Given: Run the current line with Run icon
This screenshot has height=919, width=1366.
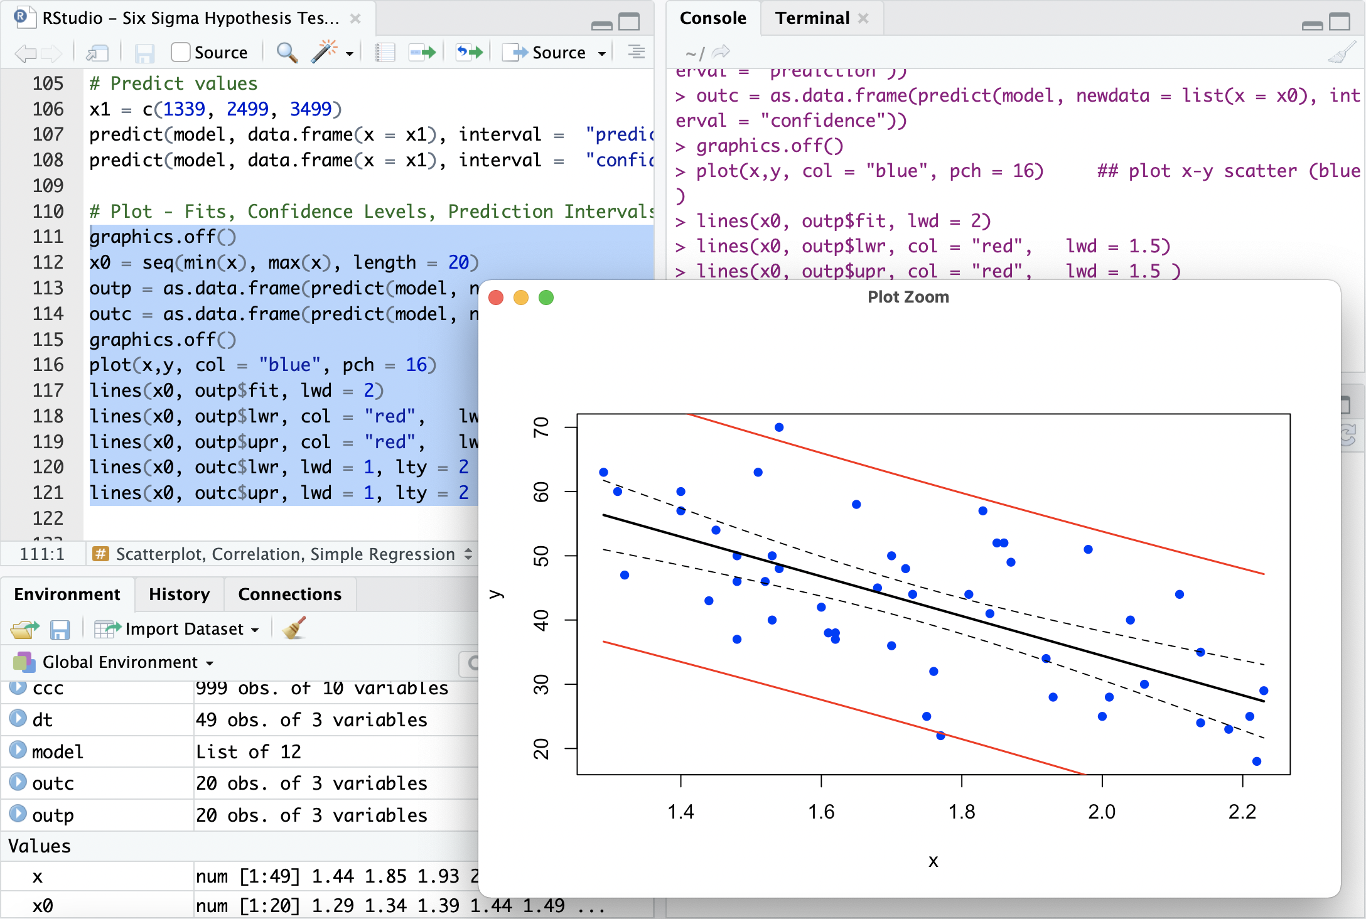Looking at the screenshot, I should 422,53.
